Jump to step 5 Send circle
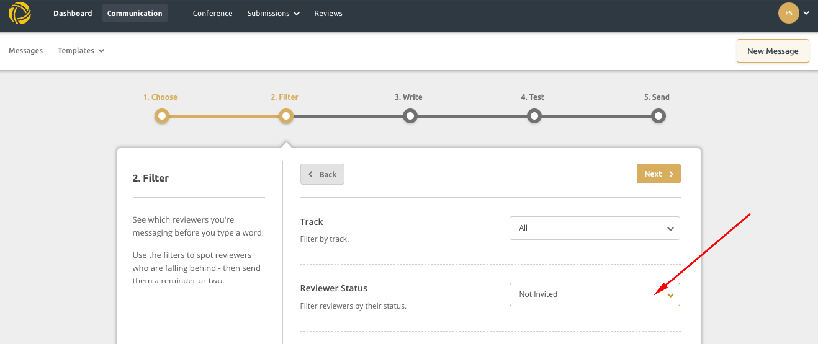Image resolution: width=818 pixels, height=344 pixels. (x=658, y=116)
